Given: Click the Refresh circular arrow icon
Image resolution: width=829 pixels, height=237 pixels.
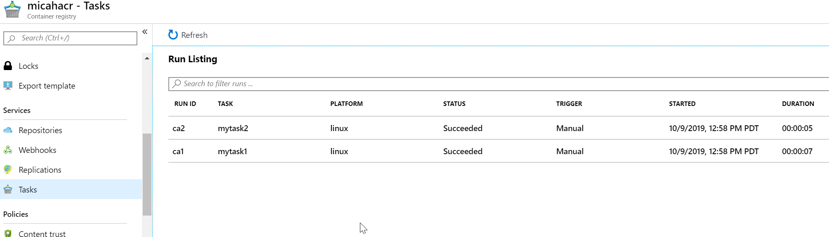Looking at the screenshot, I should pyautogui.click(x=173, y=35).
